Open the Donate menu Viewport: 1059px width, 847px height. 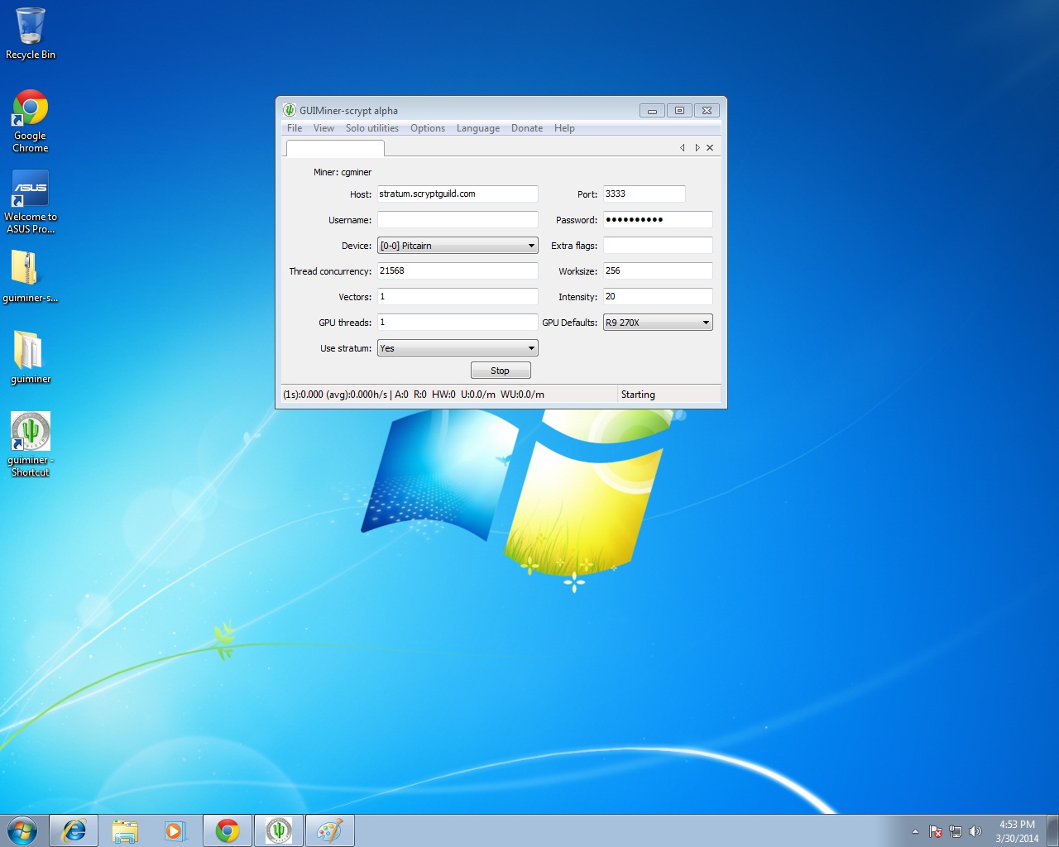point(527,128)
